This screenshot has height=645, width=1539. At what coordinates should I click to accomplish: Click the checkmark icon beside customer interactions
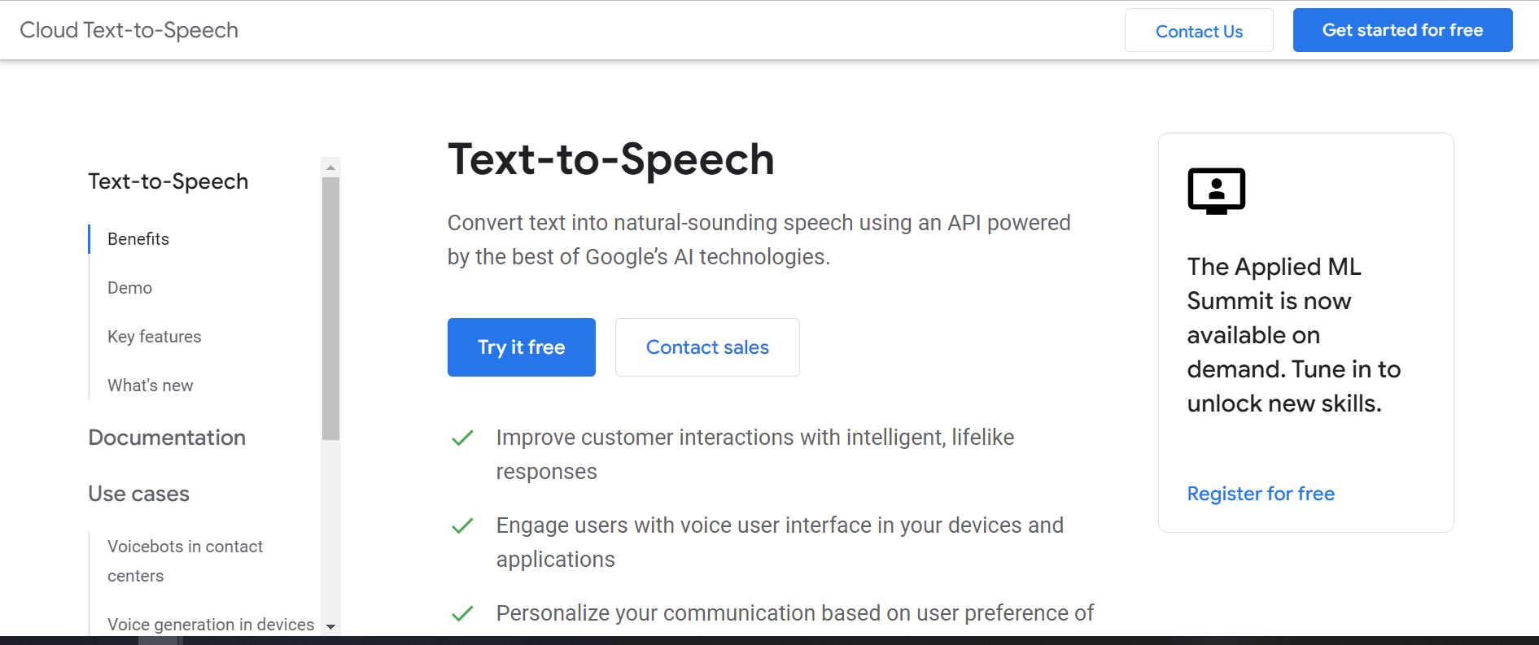click(462, 438)
